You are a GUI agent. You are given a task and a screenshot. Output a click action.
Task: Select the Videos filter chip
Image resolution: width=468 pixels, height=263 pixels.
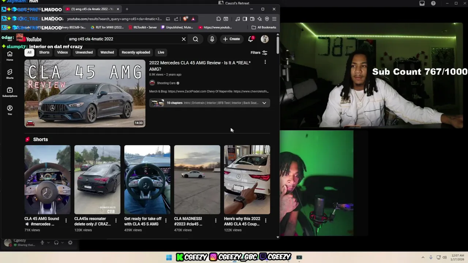tap(63, 53)
